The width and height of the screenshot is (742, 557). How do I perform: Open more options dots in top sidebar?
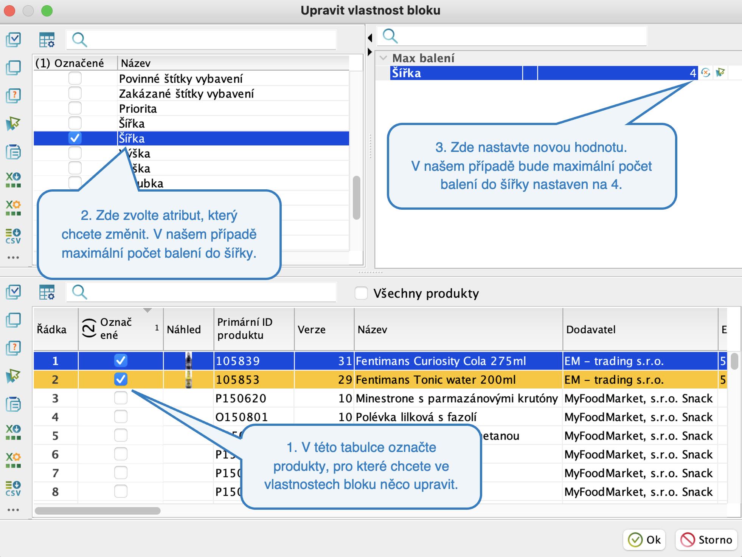pos(13,258)
